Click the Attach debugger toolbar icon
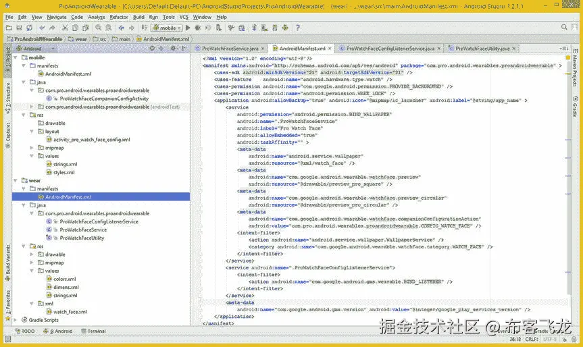The width and height of the screenshot is (583, 347). pos(219,28)
